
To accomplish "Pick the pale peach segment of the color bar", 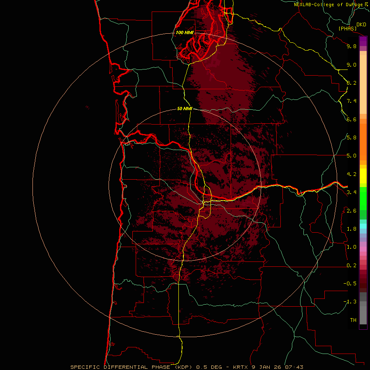I will click(x=363, y=84).
